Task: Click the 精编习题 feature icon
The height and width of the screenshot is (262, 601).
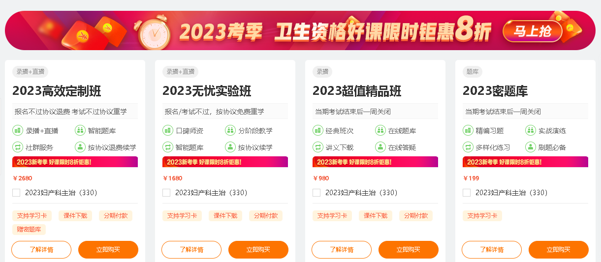Action: tap(468, 130)
